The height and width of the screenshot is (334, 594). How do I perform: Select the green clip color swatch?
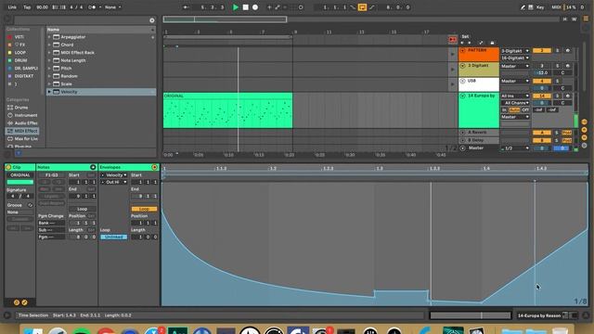(x=20, y=182)
